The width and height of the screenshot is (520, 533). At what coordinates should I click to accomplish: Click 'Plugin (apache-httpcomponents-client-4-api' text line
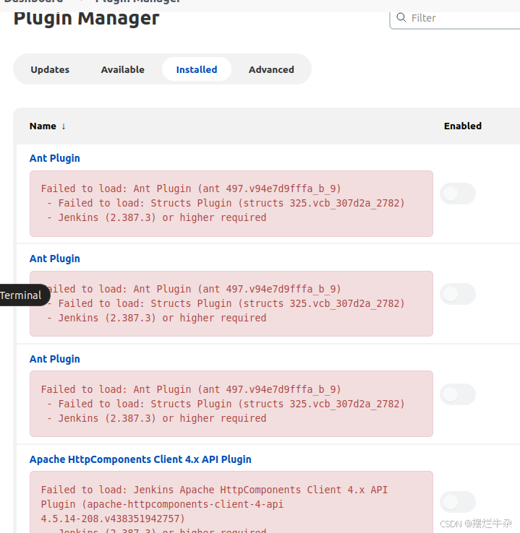162,504
